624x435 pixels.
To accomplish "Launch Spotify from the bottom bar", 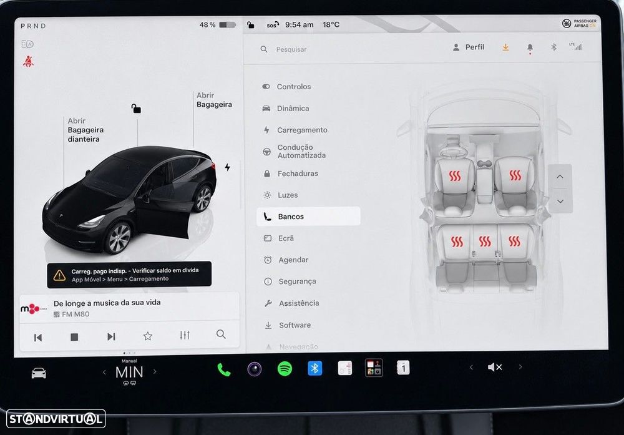I will click(285, 369).
